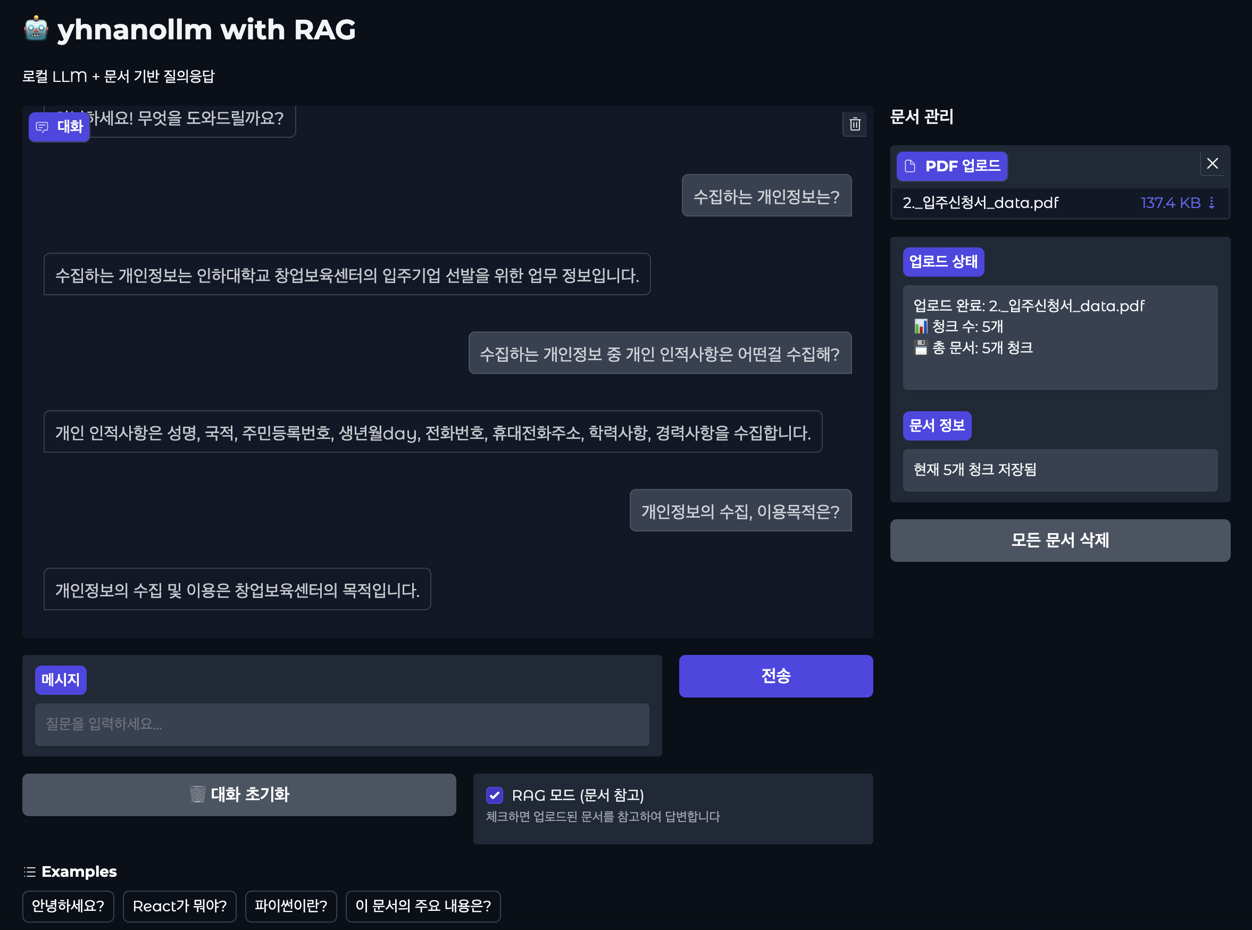The width and height of the screenshot is (1252, 930).
Task: Click the 현재 5개 청크 저장됨 field
Action: point(1059,469)
